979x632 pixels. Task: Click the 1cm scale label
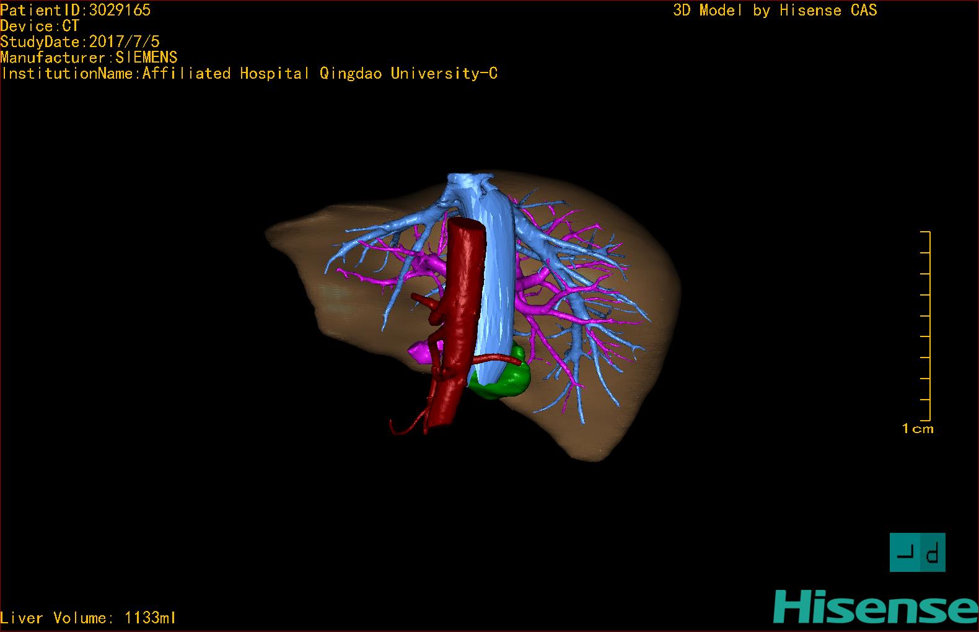918,429
